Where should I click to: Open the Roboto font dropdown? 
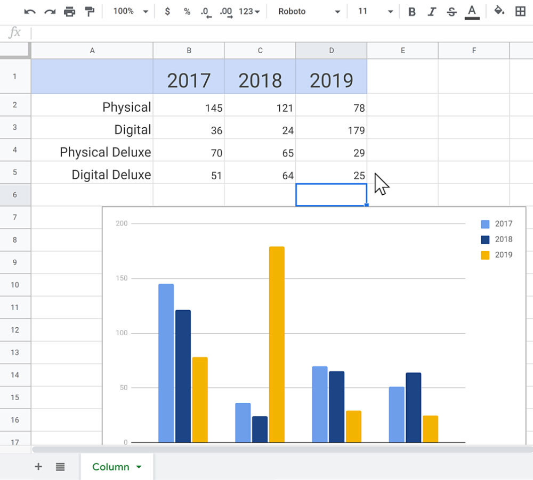(309, 12)
